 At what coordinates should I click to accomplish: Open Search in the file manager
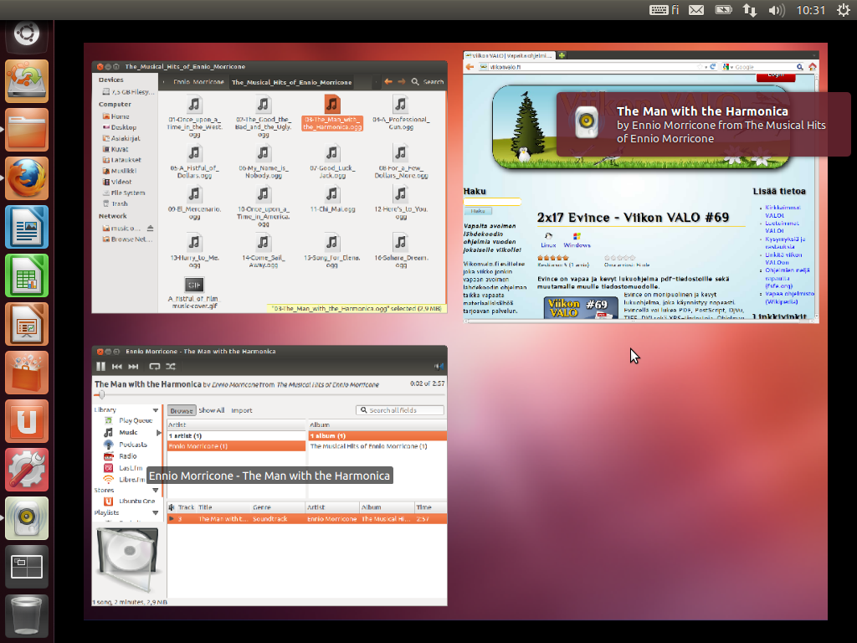point(428,81)
